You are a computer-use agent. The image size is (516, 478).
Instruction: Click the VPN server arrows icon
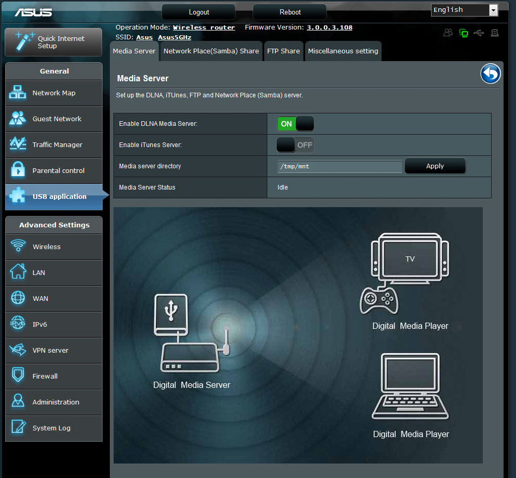pos(18,350)
